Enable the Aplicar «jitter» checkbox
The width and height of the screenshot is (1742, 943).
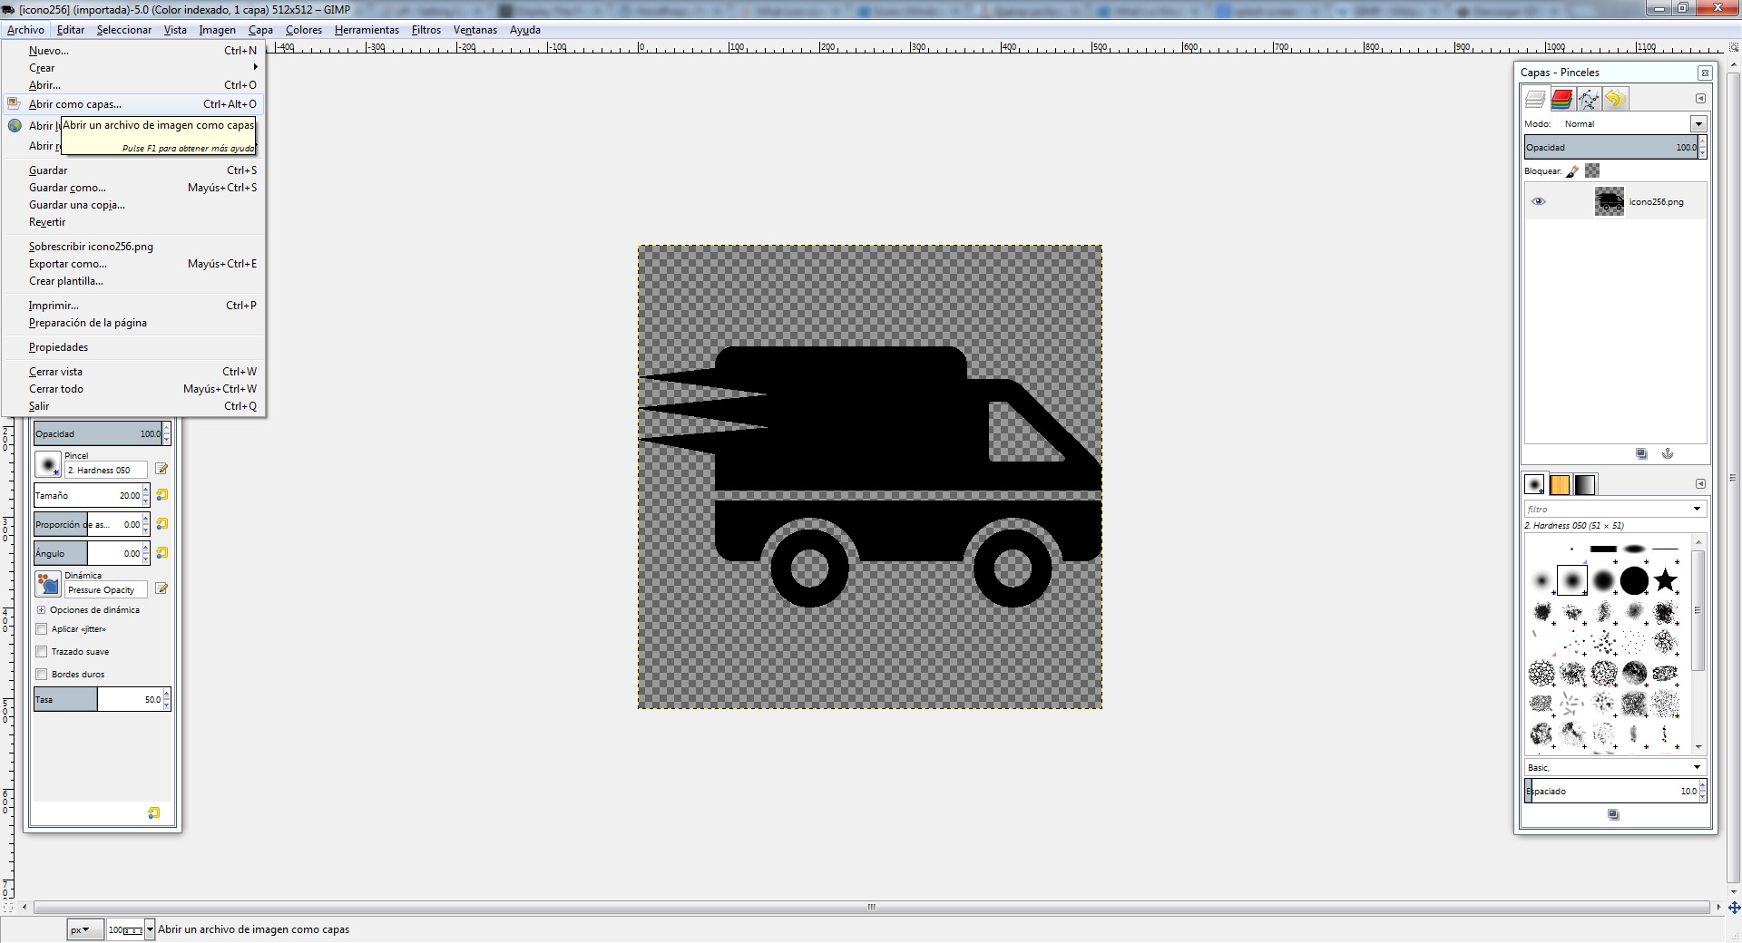[x=42, y=629]
